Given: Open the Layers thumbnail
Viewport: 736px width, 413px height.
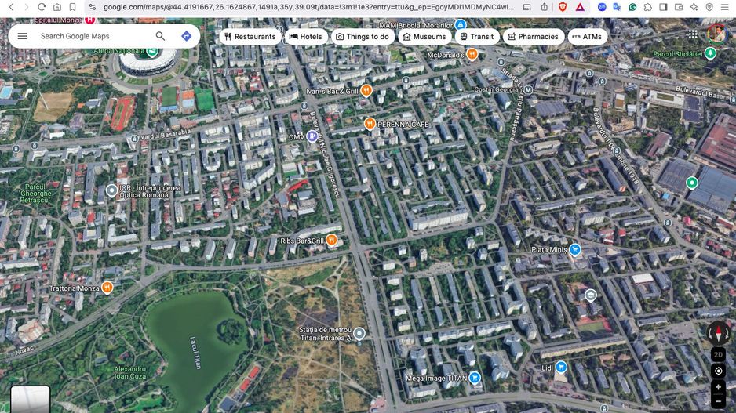Looking at the screenshot, I should (x=30, y=400).
